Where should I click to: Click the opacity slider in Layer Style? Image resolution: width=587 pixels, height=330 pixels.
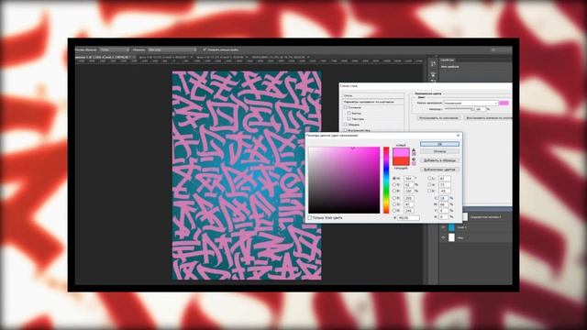459,108
